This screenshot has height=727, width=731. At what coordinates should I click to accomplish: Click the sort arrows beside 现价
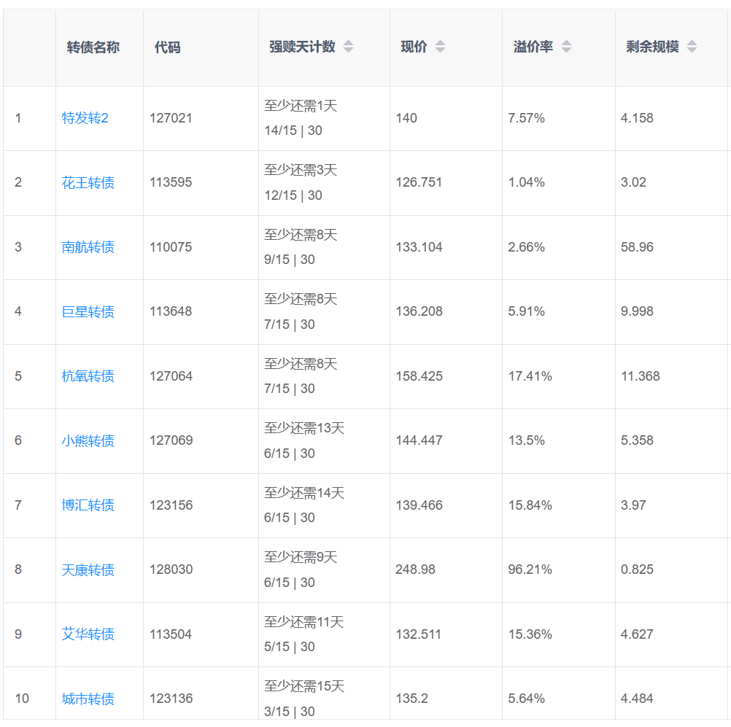pos(440,47)
